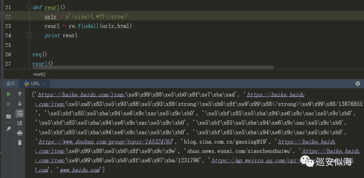Screen dimensions: 364x178
Task: Toggle scroll to end of output
Action: [x=20, y=123]
